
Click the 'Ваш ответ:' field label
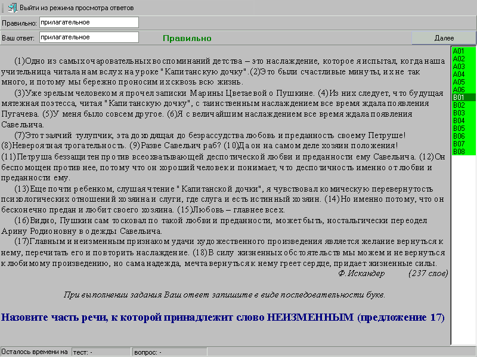coord(18,38)
